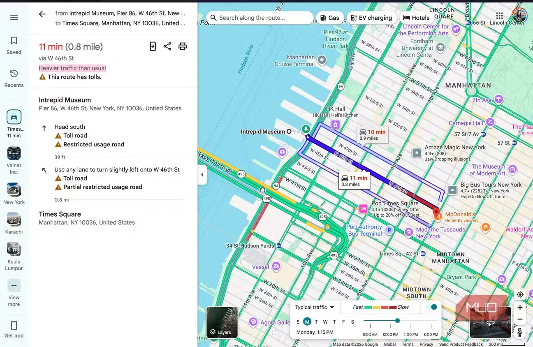533x347 pixels.
Task: Click the HK Hall map marker
Action: click(336, 124)
